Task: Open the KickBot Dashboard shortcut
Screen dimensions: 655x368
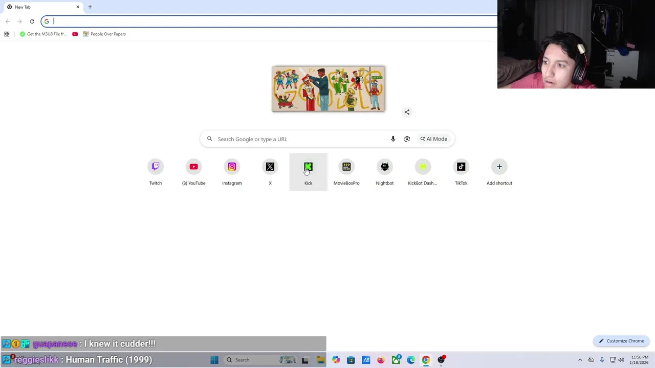Action: click(x=423, y=172)
